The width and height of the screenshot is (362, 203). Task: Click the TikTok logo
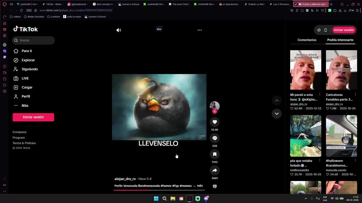click(25, 29)
